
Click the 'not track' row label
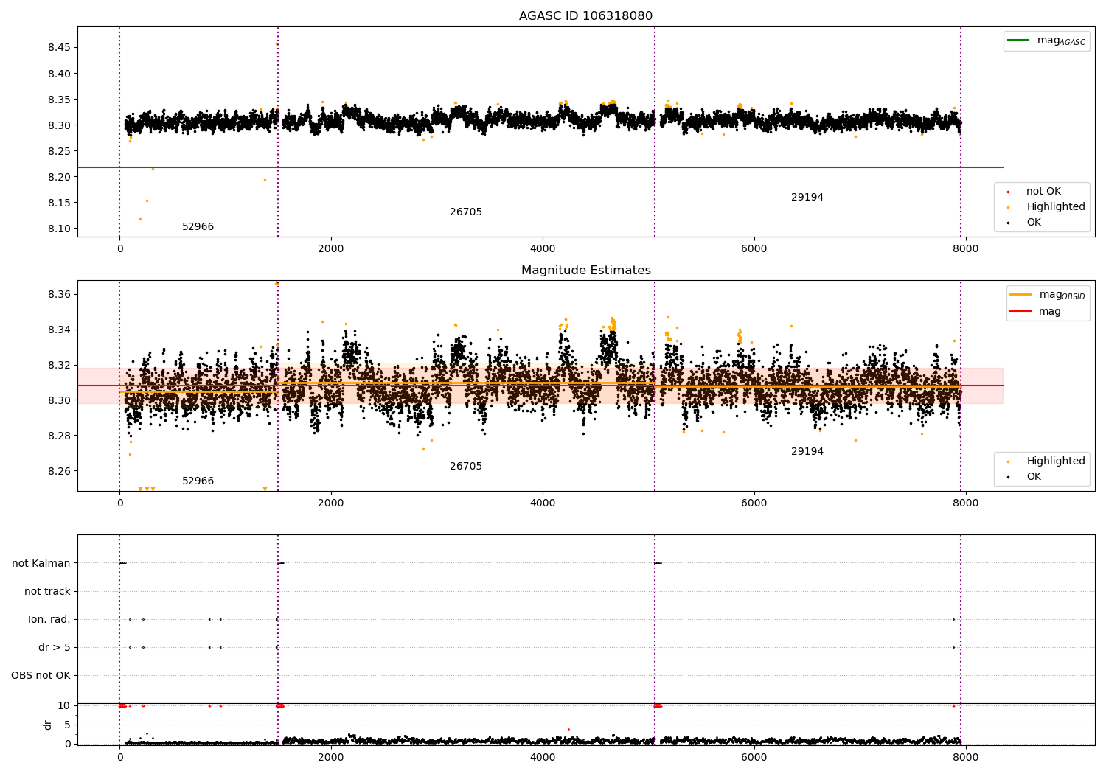[x=47, y=592]
